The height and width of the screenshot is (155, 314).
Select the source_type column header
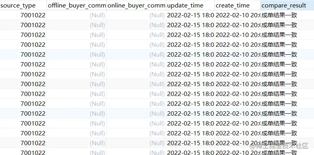23,6
